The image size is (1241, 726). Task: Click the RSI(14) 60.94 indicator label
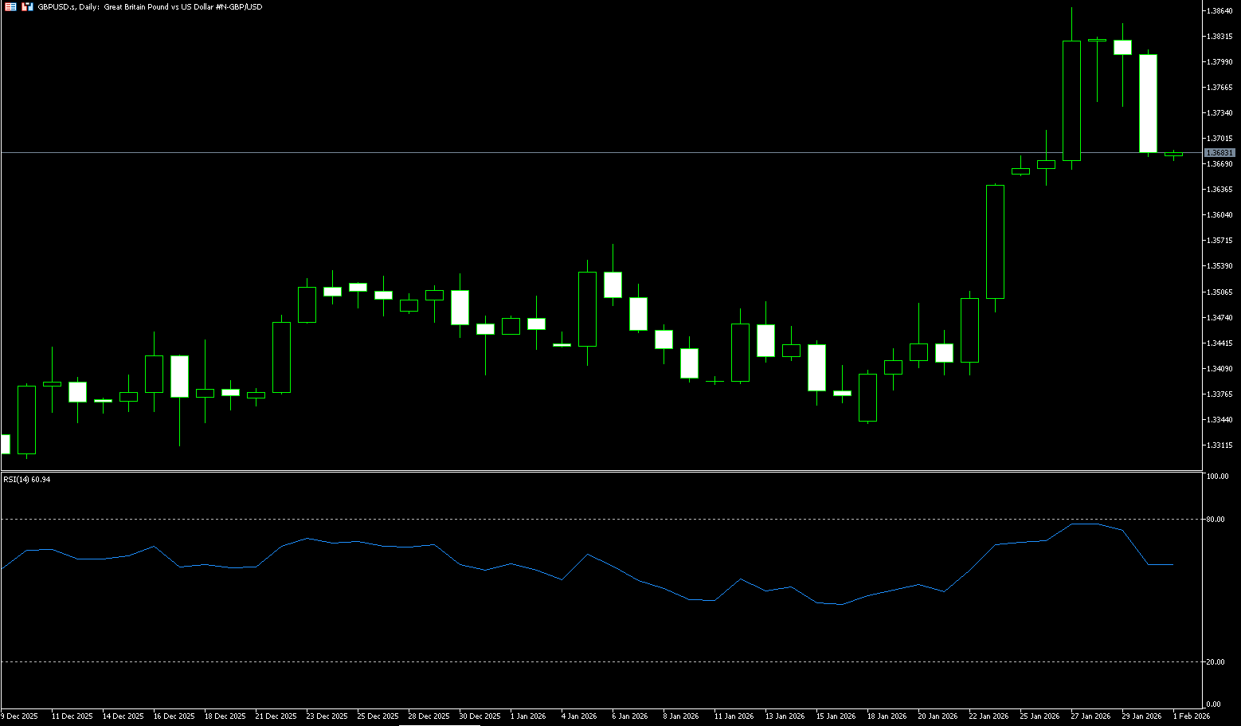(x=27, y=480)
